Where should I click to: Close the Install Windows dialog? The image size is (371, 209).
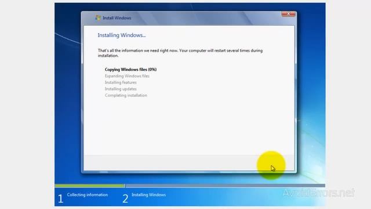pyautogui.click(x=289, y=14)
